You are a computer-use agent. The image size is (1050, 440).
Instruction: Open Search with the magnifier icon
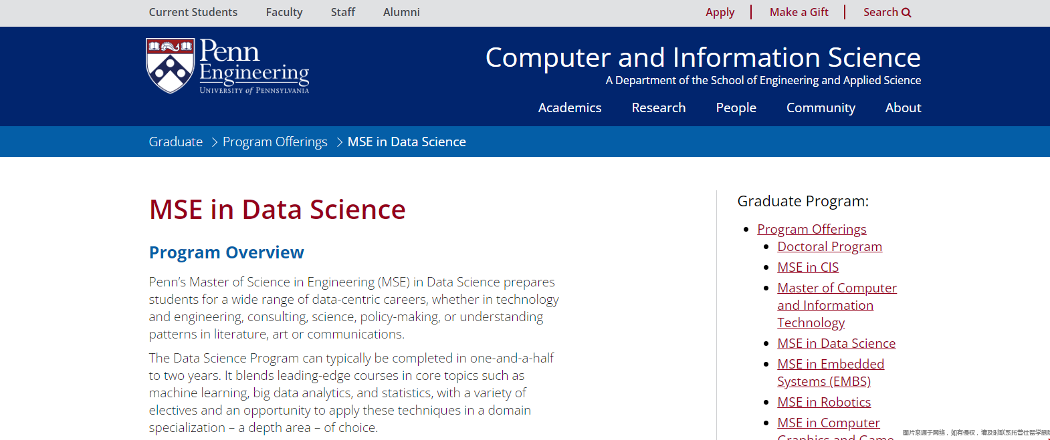[887, 12]
